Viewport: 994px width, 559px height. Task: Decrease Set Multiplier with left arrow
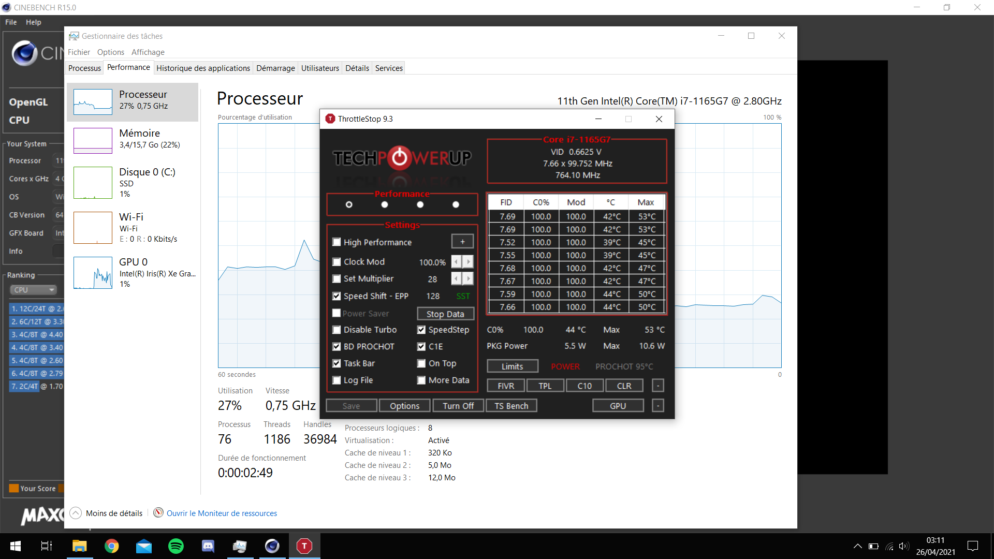[x=456, y=279]
